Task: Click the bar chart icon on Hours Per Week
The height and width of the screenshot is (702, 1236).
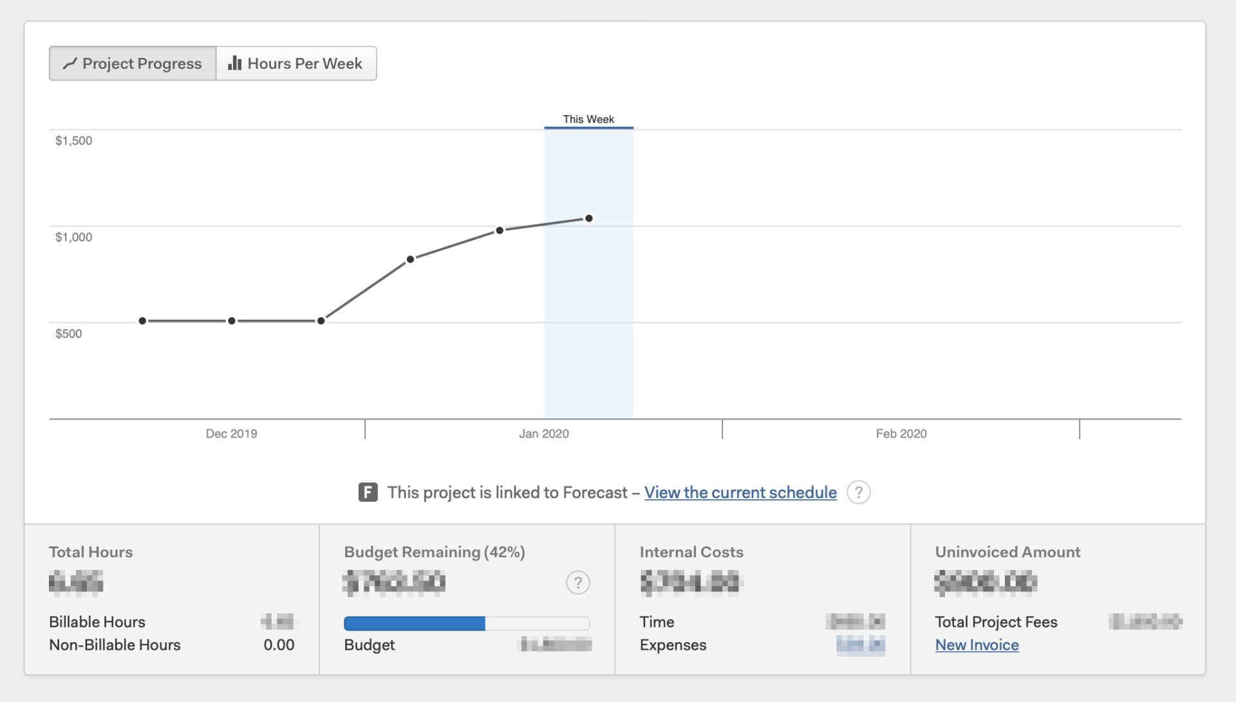Action: click(235, 63)
